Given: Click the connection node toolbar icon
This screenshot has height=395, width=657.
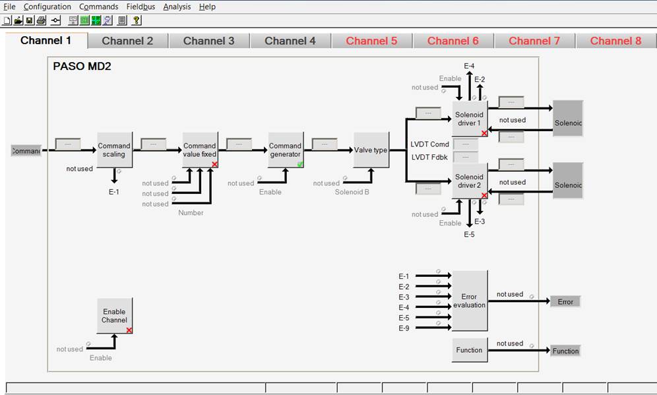Looking at the screenshot, I should point(55,20).
